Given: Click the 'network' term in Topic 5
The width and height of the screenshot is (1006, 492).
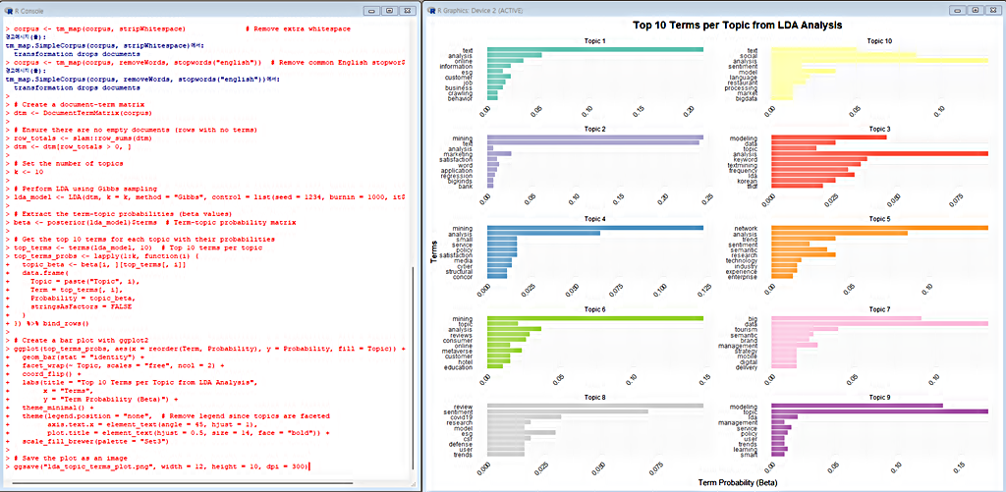Looking at the screenshot, I should pyautogui.click(x=747, y=228).
